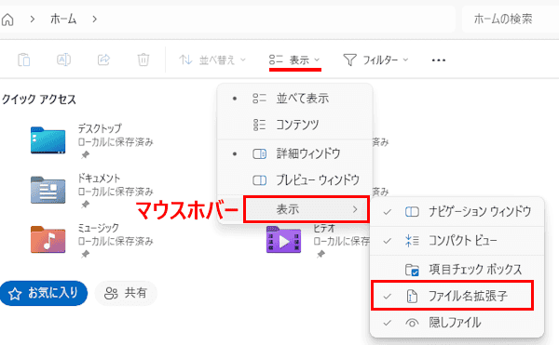The width and height of the screenshot is (559, 345).
Task: Click the paste clipboard toolbar icon
Action: pyautogui.click(x=24, y=60)
